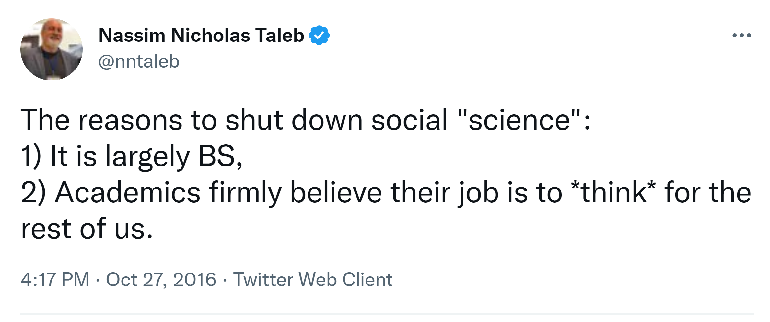This screenshot has height=322, width=770.
Task: Open the @nntaleb handle link
Action: click(139, 61)
